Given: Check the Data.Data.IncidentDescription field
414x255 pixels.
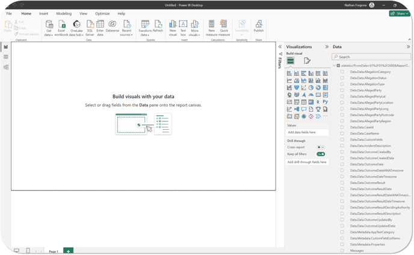Looking at the screenshot, I should click(x=342, y=146).
